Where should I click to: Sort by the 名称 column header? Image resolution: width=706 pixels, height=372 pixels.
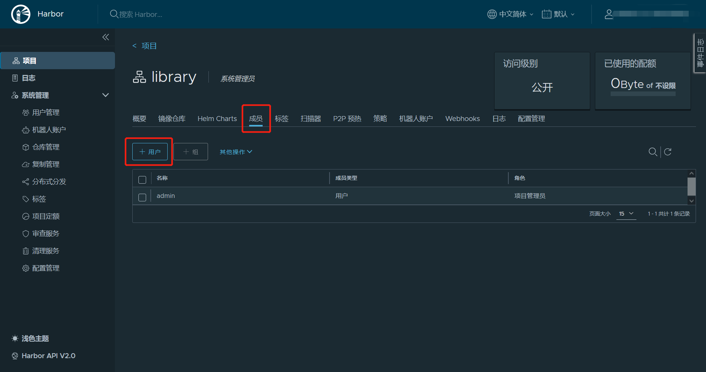(162, 178)
